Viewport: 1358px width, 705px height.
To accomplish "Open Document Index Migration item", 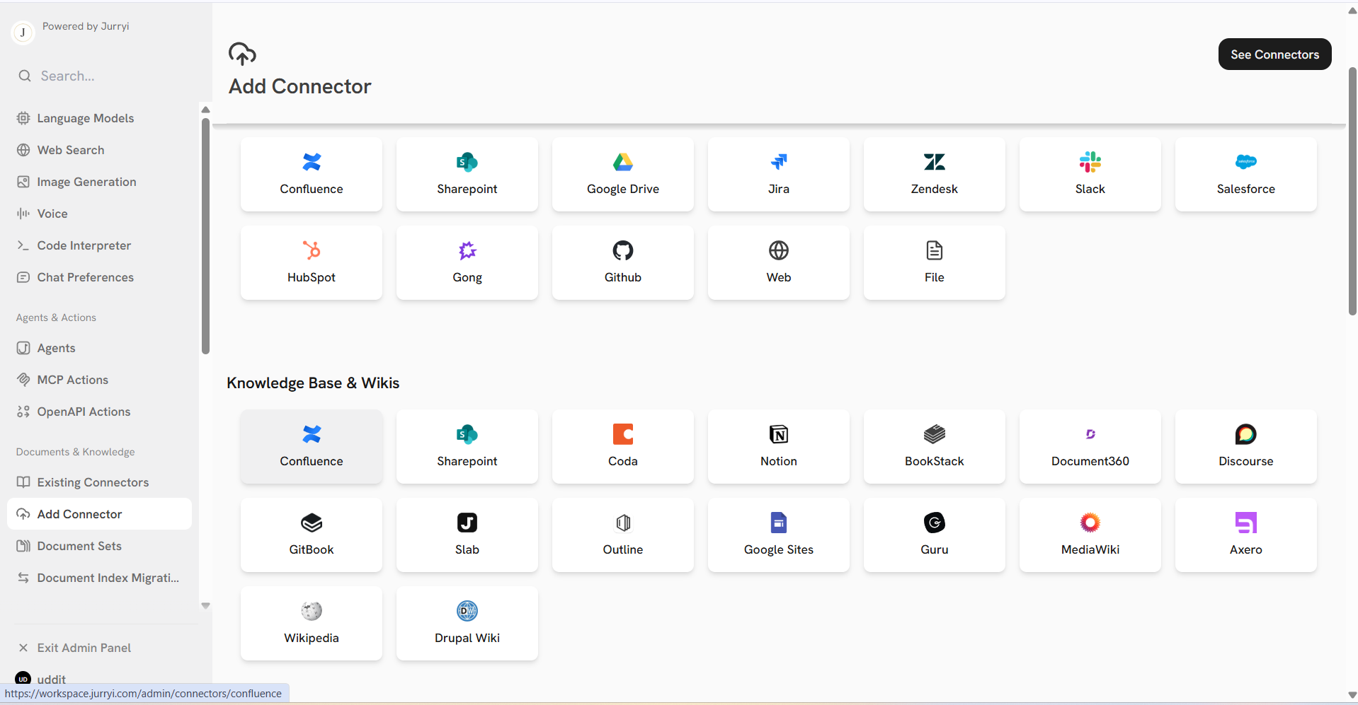I will (x=99, y=578).
